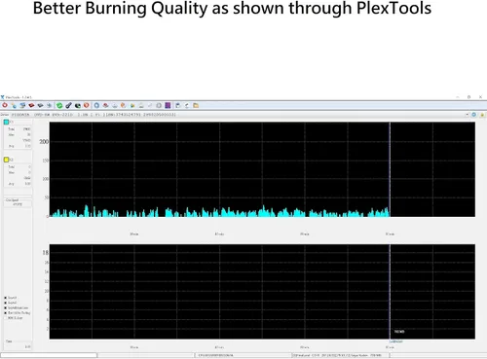
Task: Click the yellow-and-blue disc info toolbar icon
Action: click(x=14, y=105)
